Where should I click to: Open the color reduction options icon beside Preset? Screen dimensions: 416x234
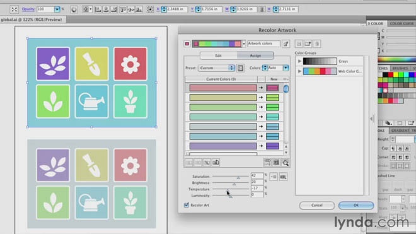(240, 68)
